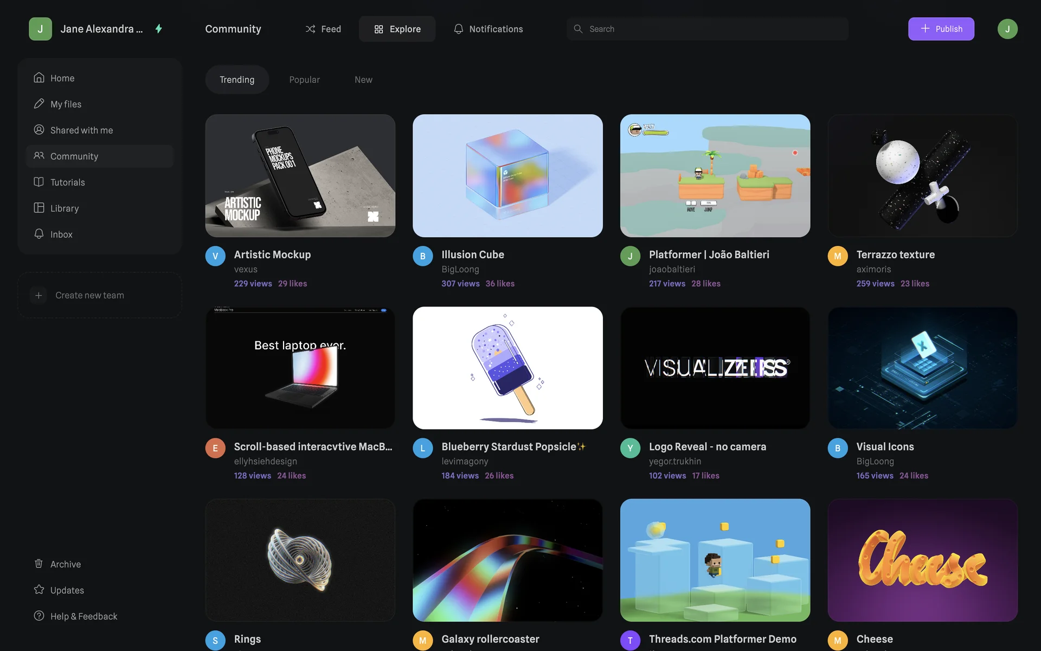Open the user avatar menu top right
The image size is (1041, 651).
(x=1007, y=29)
